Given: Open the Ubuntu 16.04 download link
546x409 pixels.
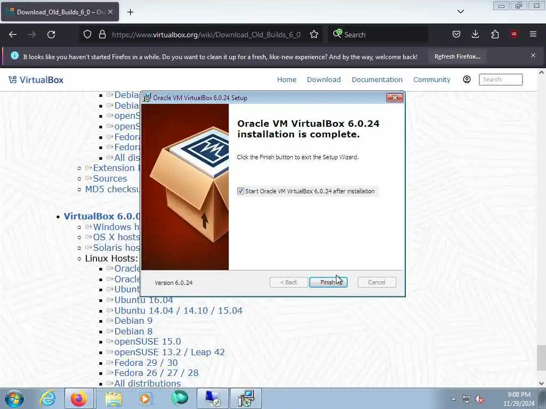Looking at the screenshot, I should click(x=143, y=300).
